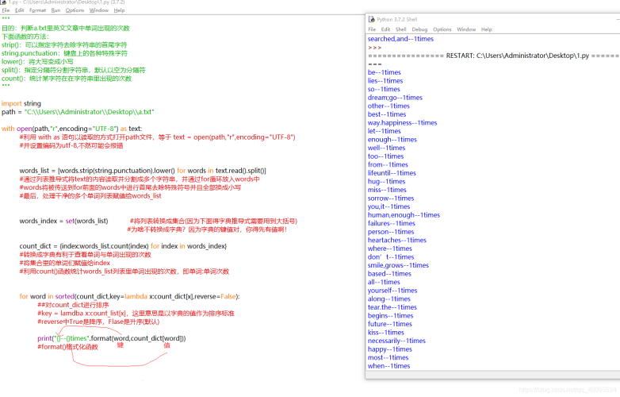620x397 pixels.
Task: Click the 'split()' docstring line
Action: (x=73, y=70)
